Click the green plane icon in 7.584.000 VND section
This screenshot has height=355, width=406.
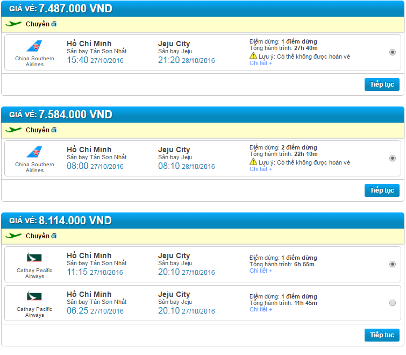point(13,130)
